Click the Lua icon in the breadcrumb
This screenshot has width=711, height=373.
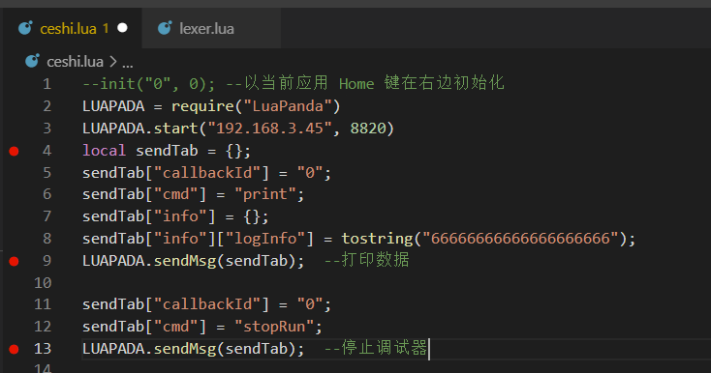[32, 61]
